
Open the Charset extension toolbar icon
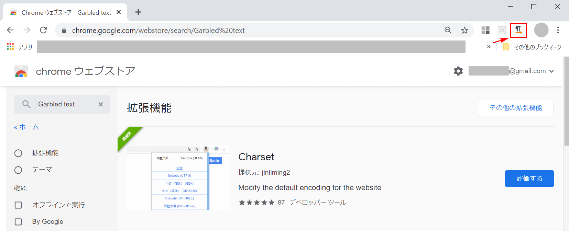518,30
